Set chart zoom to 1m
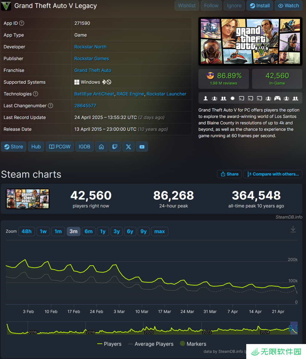The width and height of the screenshot is (306, 359). 58,231
